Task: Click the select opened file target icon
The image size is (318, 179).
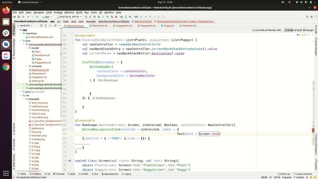Action: coord(41,25)
